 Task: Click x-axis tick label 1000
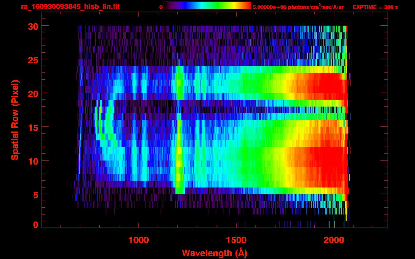coord(139,240)
